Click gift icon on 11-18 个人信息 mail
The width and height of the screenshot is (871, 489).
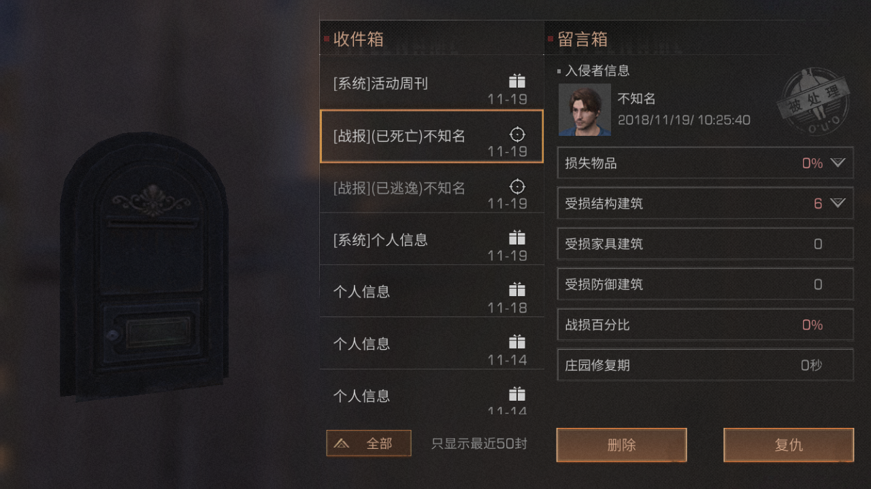(517, 290)
